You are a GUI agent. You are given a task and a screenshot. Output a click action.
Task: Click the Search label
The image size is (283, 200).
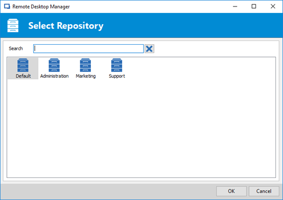click(16, 49)
